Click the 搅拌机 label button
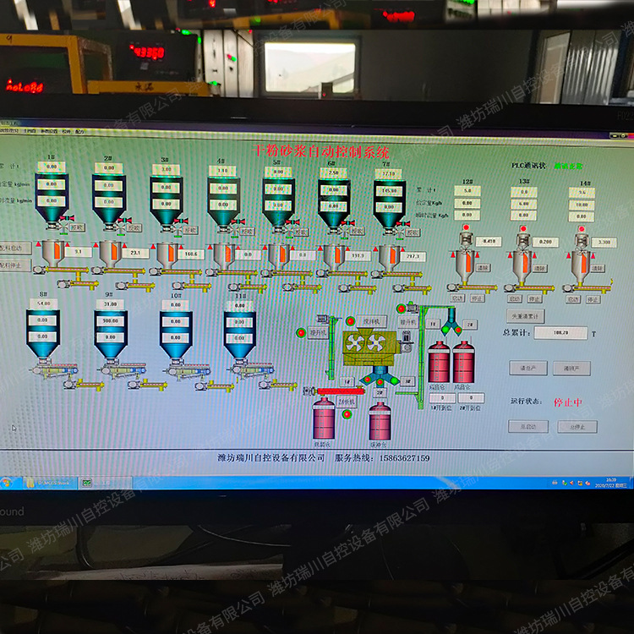The width and height of the screenshot is (634, 634). click(x=372, y=321)
